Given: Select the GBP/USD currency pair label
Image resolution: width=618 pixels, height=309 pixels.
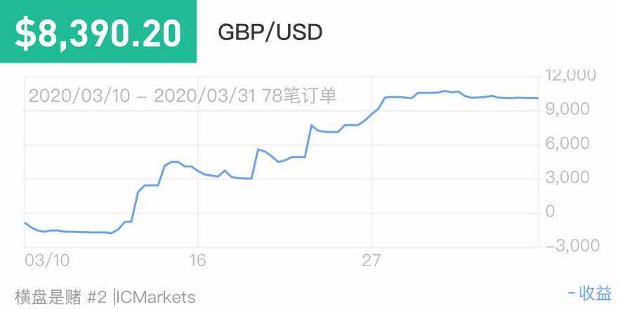Looking at the screenshot, I should (270, 32).
